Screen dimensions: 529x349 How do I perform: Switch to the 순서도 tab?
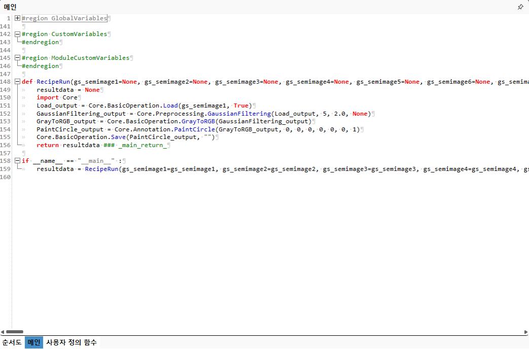tap(12, 342)
